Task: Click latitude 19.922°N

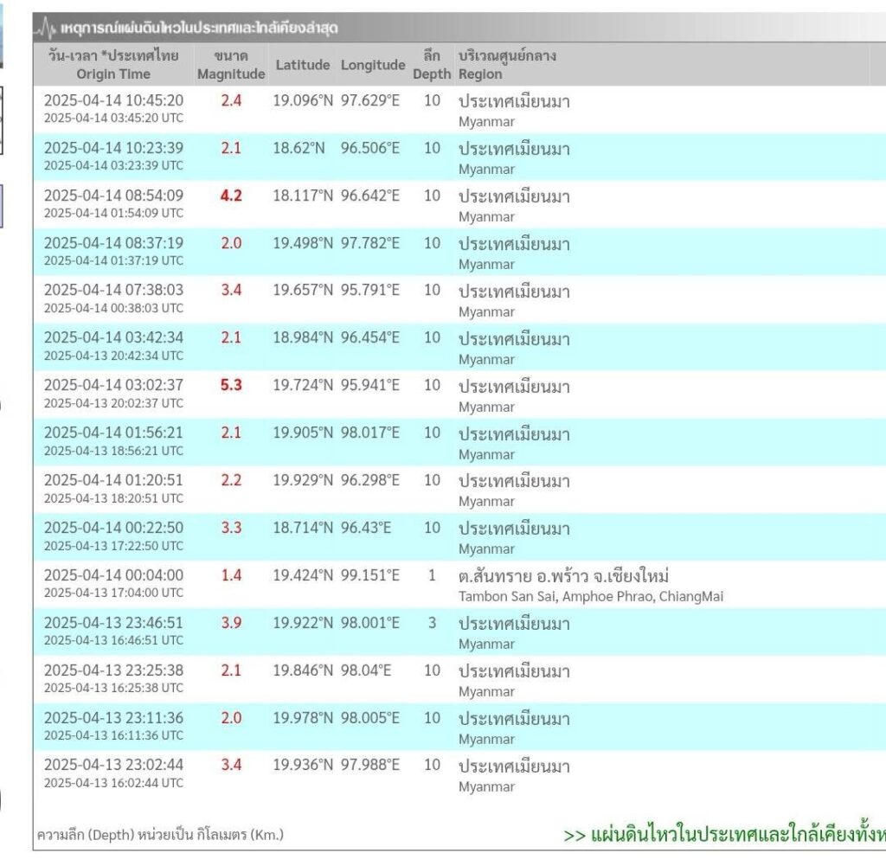Action: 303,623
